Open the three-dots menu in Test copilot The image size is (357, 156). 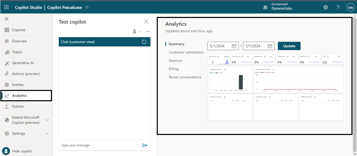point(148,32)
